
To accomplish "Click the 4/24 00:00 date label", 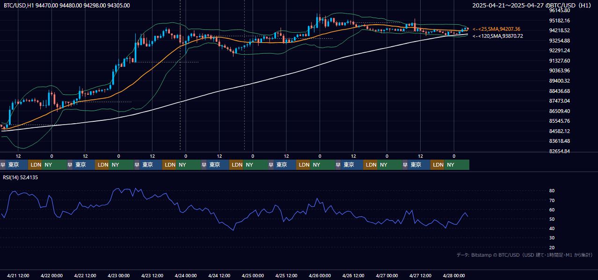I will tap(186, 275).
